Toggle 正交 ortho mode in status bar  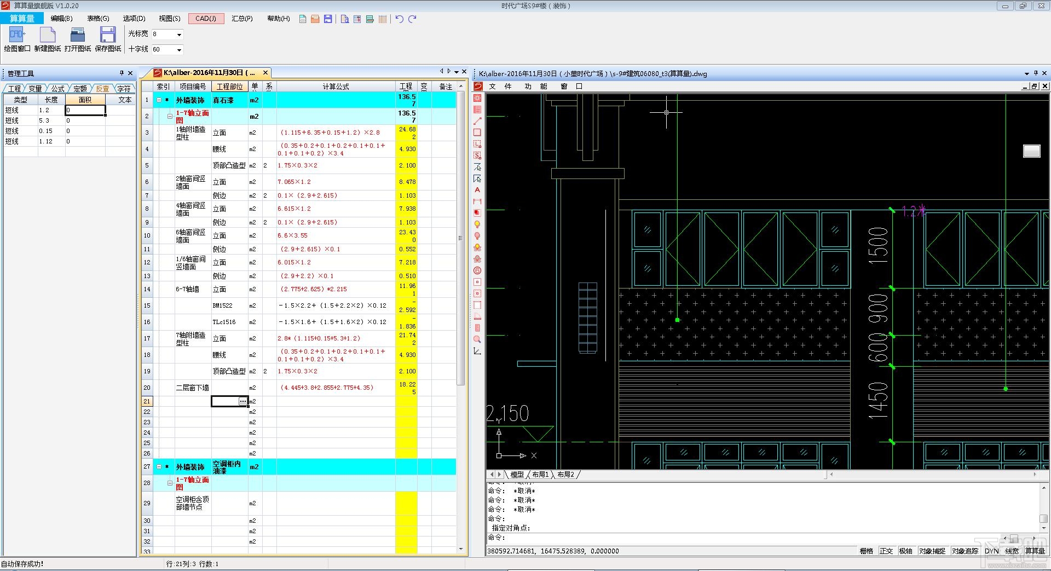(x=886, y=551)
